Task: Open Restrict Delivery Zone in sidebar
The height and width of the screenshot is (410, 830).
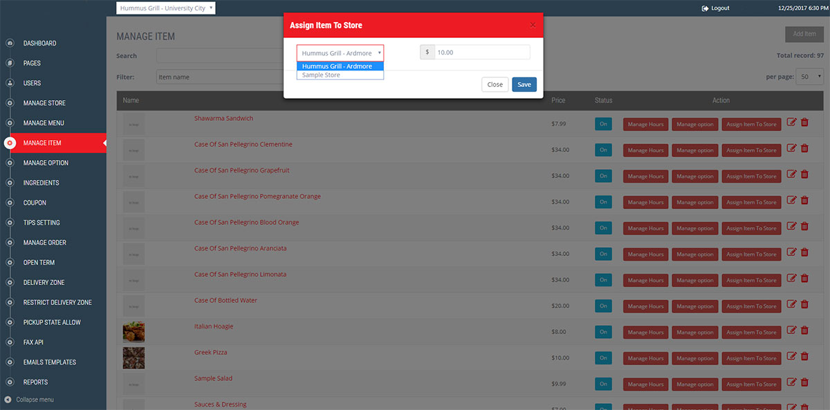Action: [x=57, y=302]
